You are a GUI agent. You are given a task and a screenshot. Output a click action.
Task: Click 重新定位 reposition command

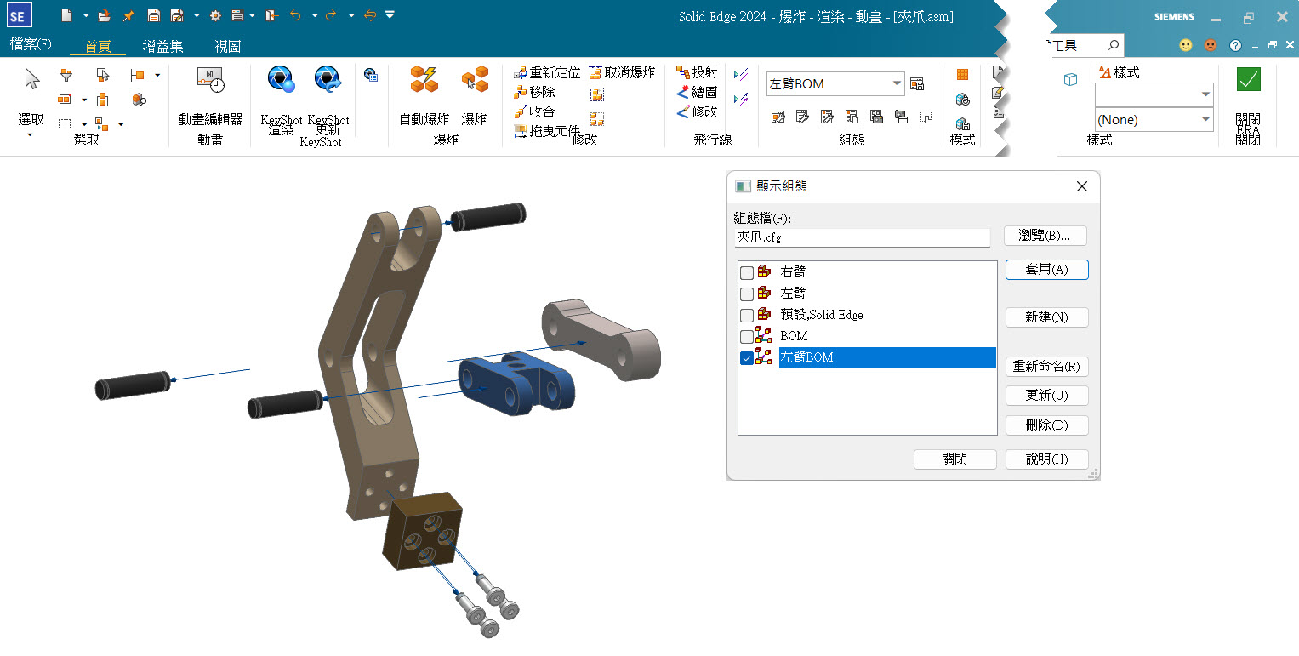(x=547, y=73)
